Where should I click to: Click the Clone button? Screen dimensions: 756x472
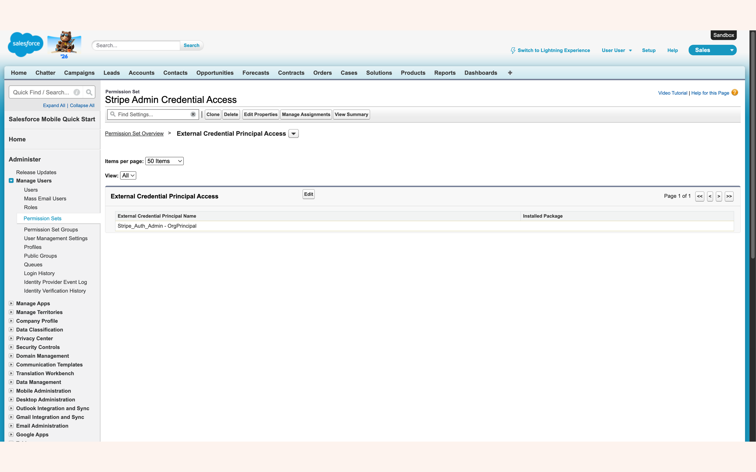[x=213, y=114]
